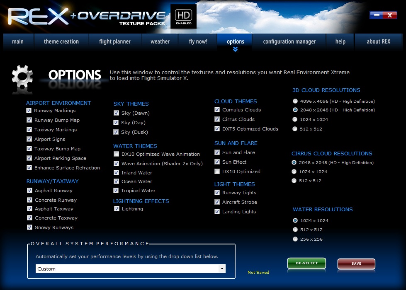Open the configuration manager tab
Image resolution: width=406 pixels, height=290 pixels.
pos(289,41)
